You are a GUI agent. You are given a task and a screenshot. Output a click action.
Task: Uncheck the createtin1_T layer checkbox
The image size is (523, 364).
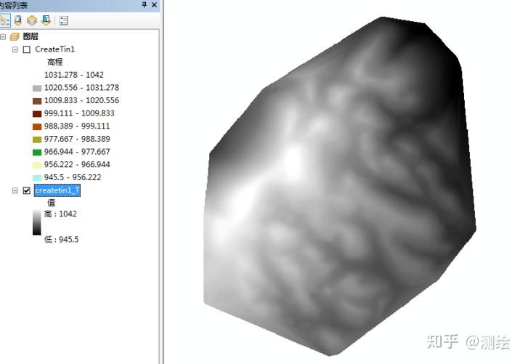point(27,190)
